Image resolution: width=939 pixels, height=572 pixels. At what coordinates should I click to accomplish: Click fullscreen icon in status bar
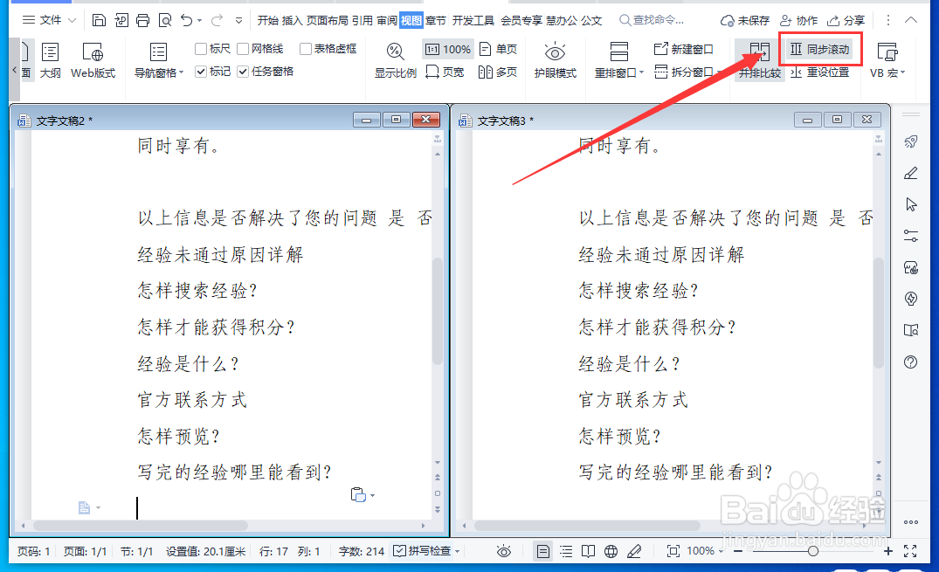tap(910, 551)
